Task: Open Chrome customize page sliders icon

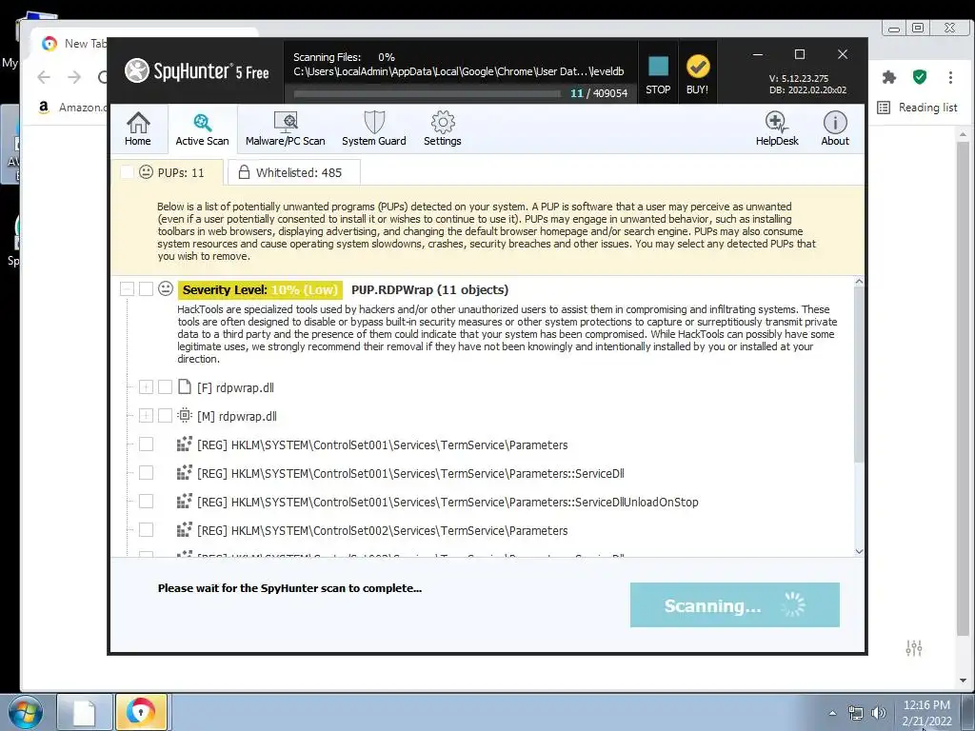Action: click(913, 647)
